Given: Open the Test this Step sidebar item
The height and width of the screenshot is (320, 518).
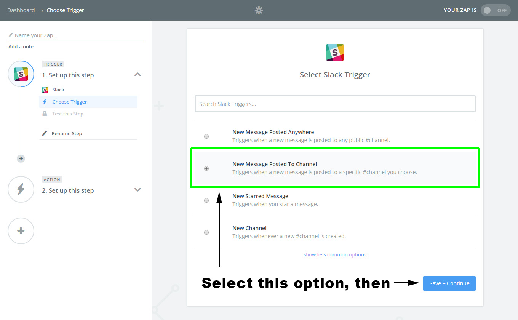Looking at the screenshot, I should tap(68, 114).
